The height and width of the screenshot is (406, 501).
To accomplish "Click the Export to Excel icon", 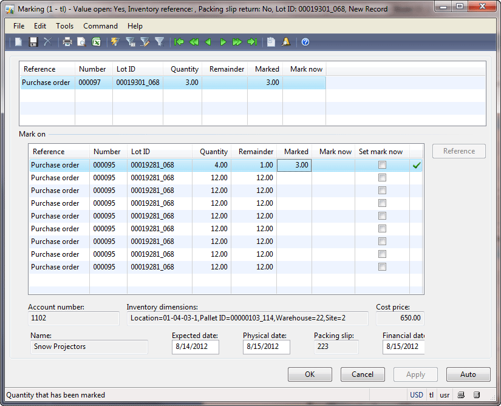I will [96, 42].
